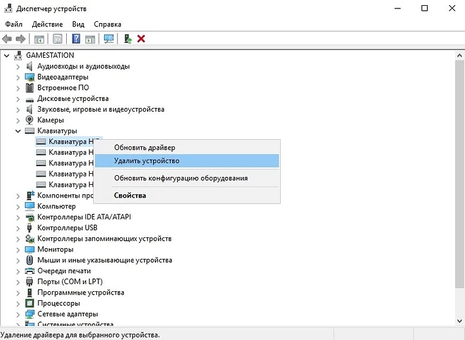Click the mouse icon beside Мыши и иные указывающие устройства
Image resolution: width=465 pixels, height=340 pixels.
point(30,260)
